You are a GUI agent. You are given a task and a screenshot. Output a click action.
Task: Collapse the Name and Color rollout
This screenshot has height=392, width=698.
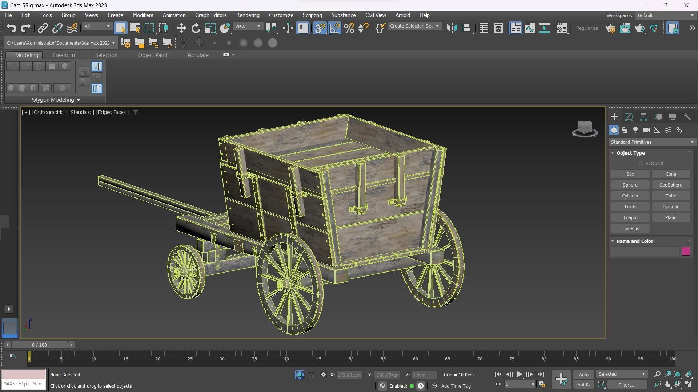point(634,241)
